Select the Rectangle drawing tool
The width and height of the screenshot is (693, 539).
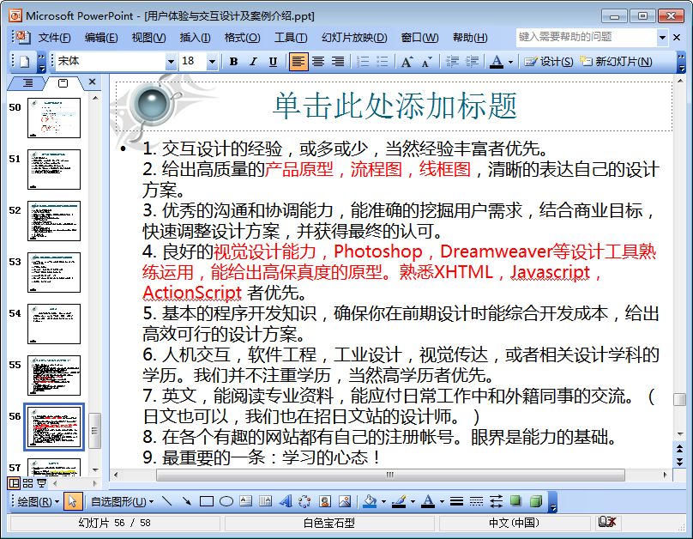[207, 501]
